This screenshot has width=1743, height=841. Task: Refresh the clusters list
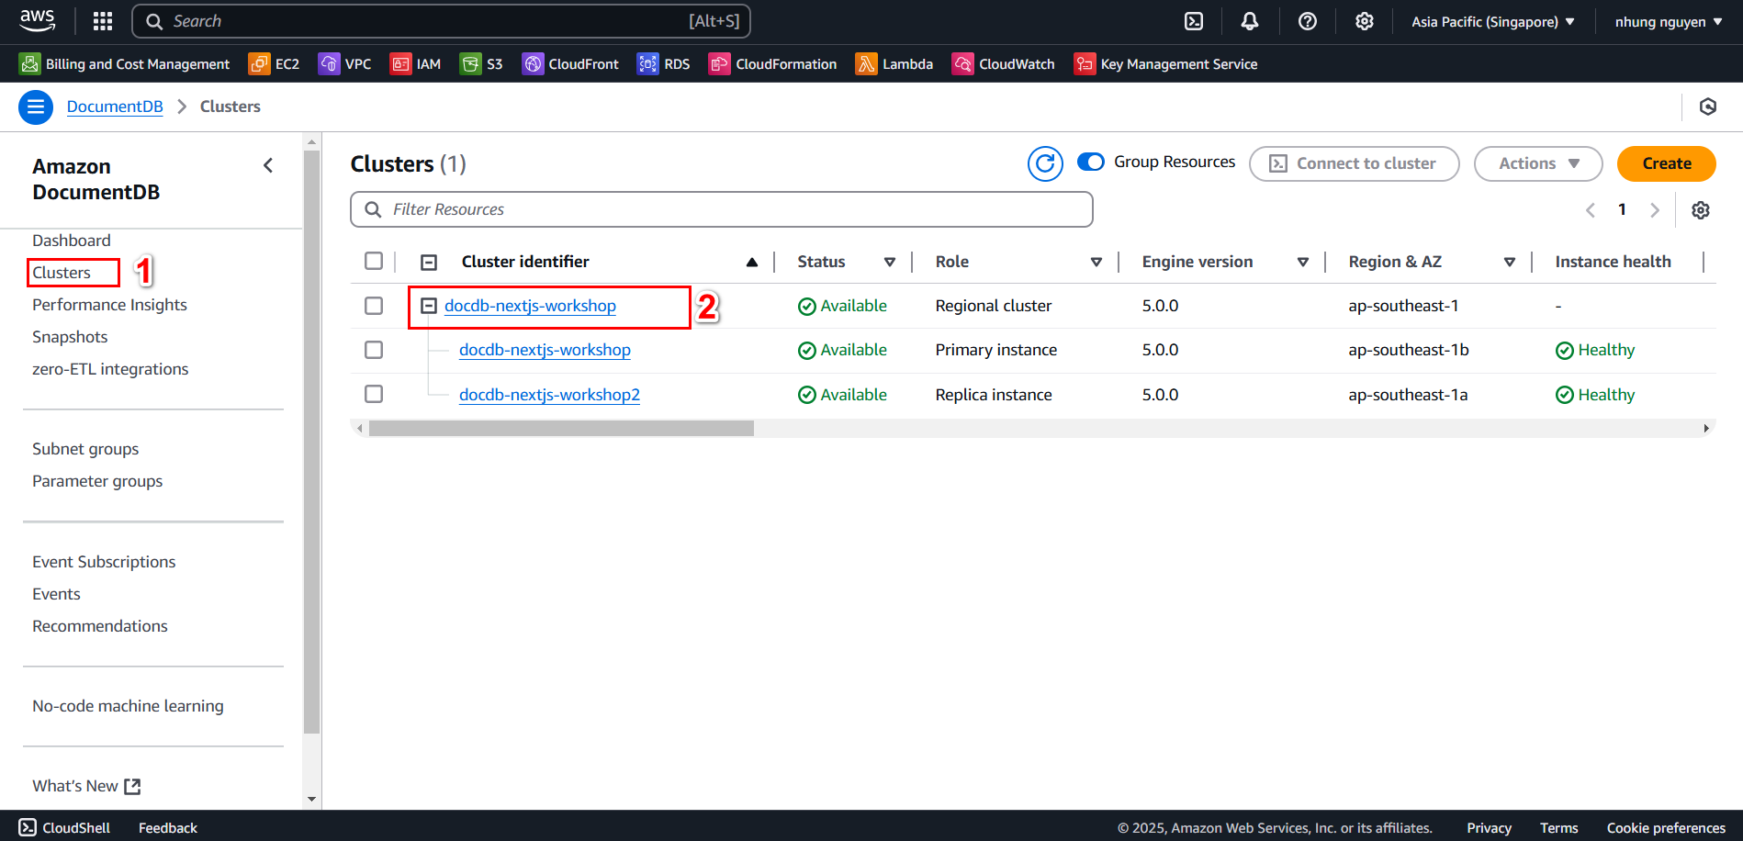point(1045,163)
